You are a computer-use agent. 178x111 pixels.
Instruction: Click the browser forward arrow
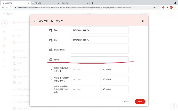(x=7, y=7)
